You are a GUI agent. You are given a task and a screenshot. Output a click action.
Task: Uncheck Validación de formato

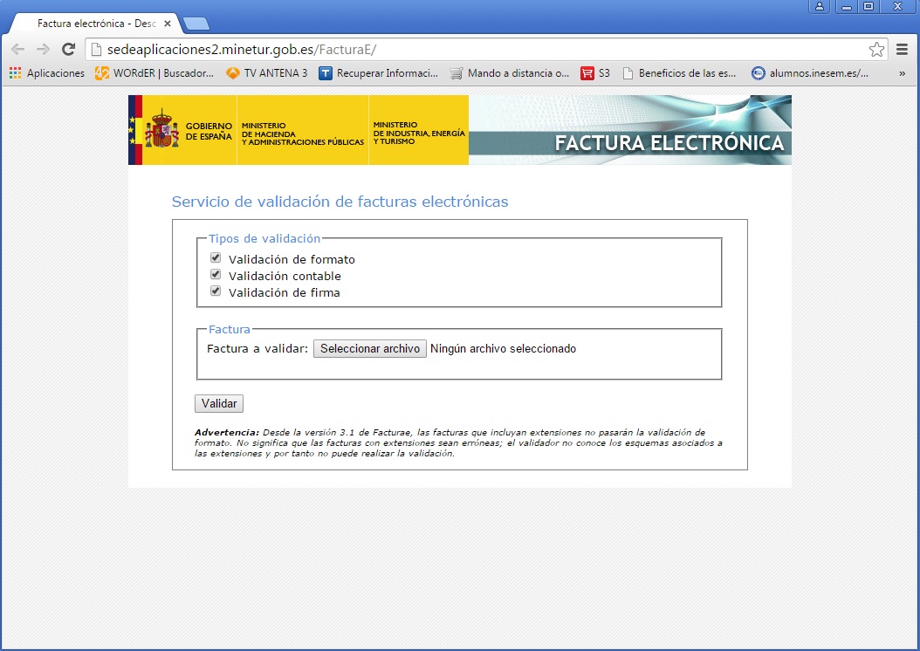216,257
